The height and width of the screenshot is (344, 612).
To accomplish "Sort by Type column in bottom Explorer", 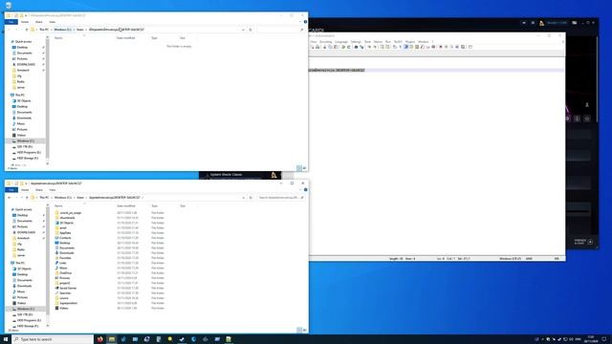I will (x=155, y=206).
